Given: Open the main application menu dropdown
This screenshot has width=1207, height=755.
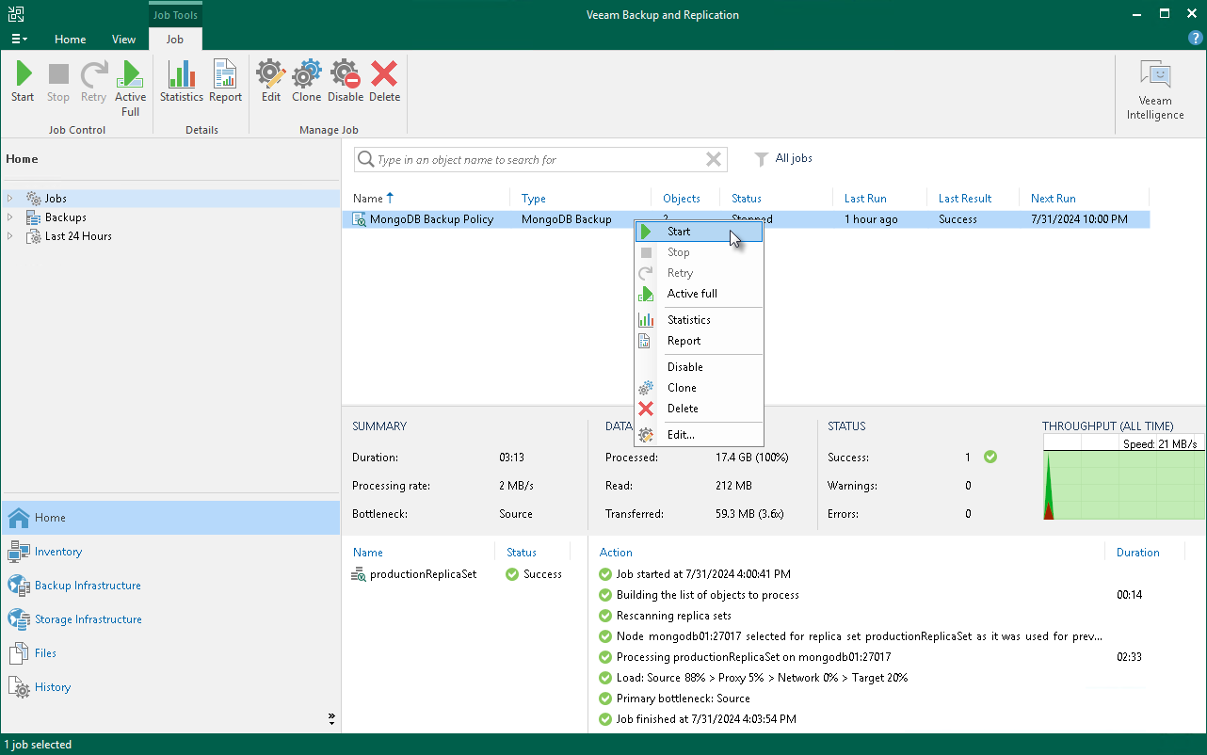Looking at the screenshot, I should [x=19, y=40].
